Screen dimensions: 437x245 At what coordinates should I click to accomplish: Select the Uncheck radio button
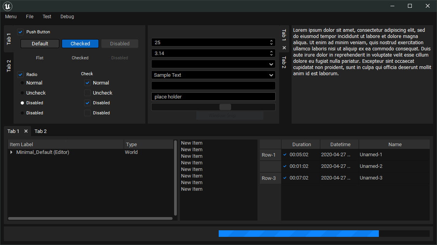22,93
